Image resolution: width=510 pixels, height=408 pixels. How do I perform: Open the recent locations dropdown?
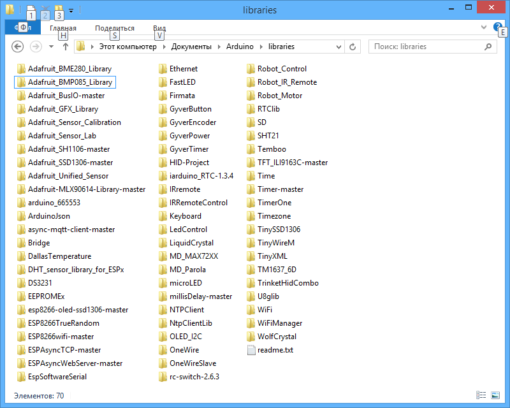[x=51, y=47]
